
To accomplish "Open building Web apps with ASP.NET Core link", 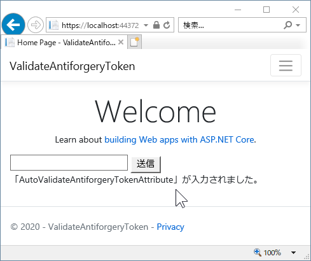I will tap(179, 139).
